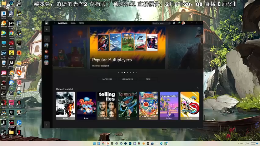Image resolution: width=260 pixels, height=146 pixels.
Task: Open the Windows Start menu
Action: pos(94,143)
